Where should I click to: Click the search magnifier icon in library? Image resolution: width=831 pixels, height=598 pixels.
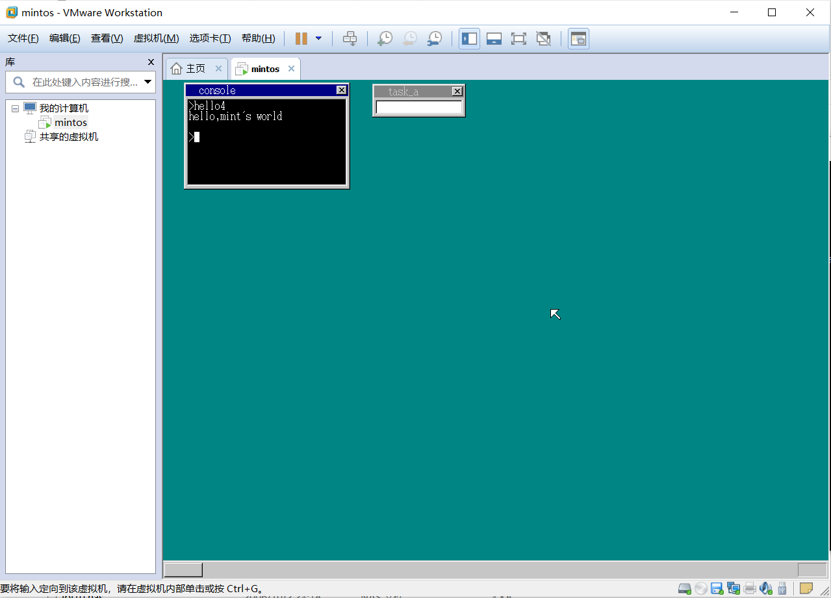point(19,82)
